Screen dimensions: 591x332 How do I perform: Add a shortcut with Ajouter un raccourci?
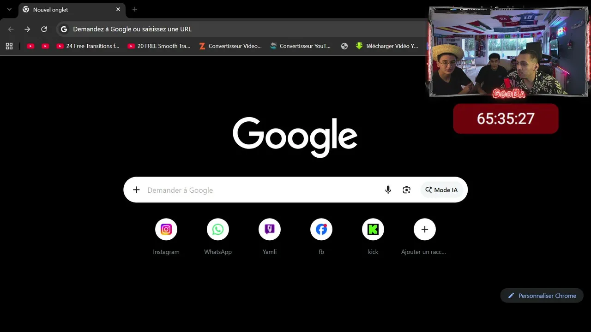(x=425, y=236)
